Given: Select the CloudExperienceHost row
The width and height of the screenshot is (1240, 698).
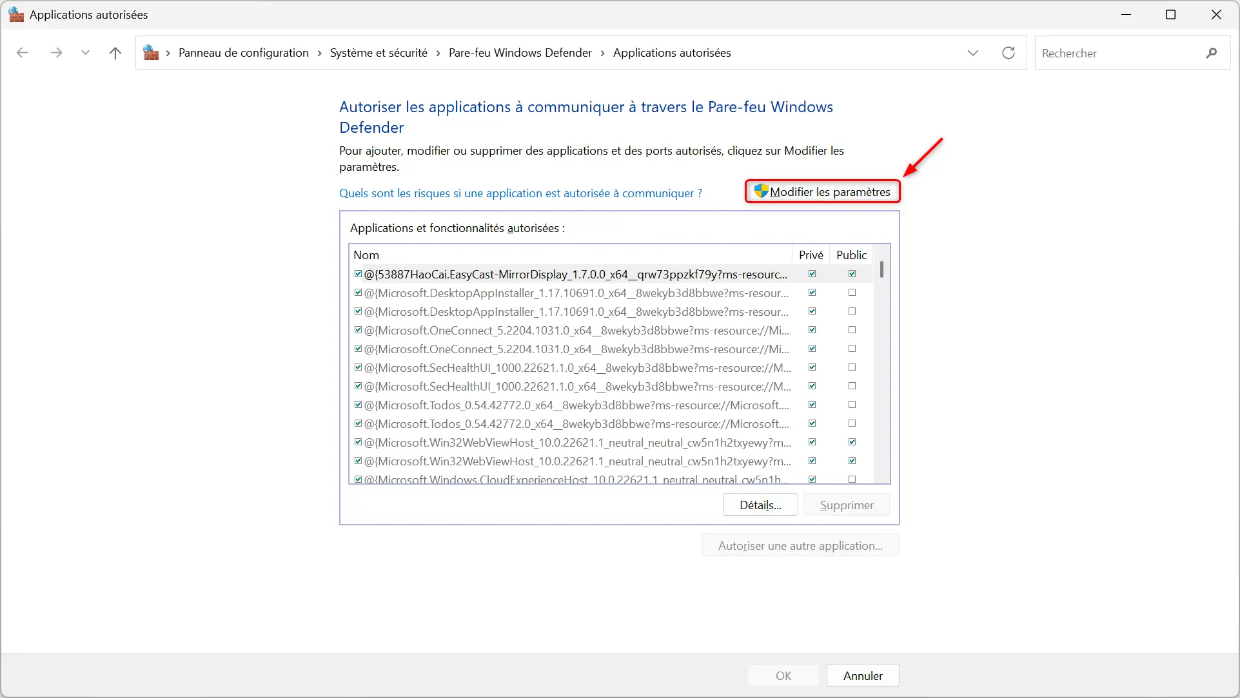Looking at the screenshot, I should (x=611, y=479).
